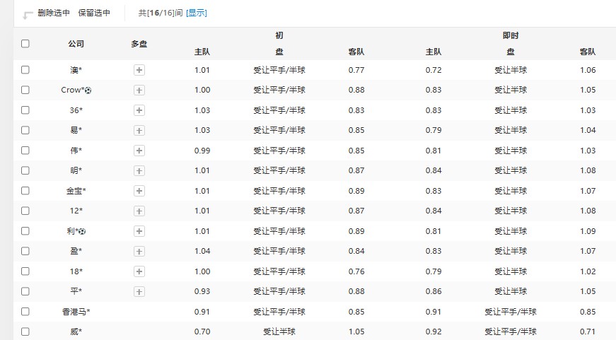Expand the multi-handicap list for 明*

(x=139, y=170)
